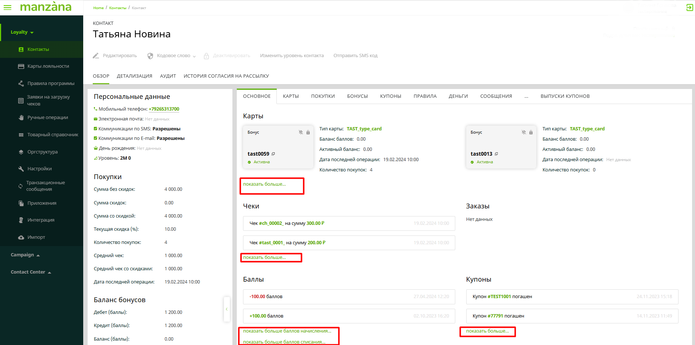The image size is (695, 345).
Task: Open the ПОКУПКИ tab
Action: pos(323,96)
